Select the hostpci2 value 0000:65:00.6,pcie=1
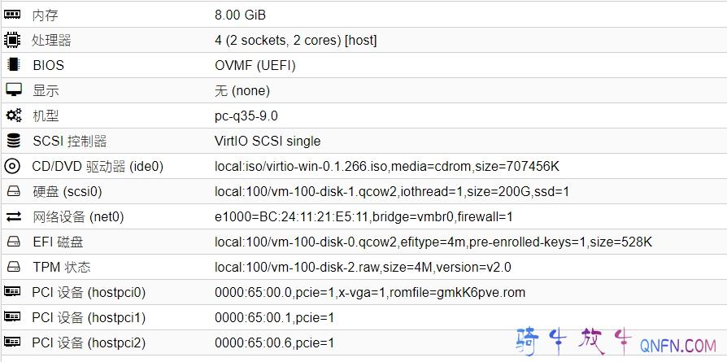The height and width of the screenshot is (362, 727). (274, 342)
